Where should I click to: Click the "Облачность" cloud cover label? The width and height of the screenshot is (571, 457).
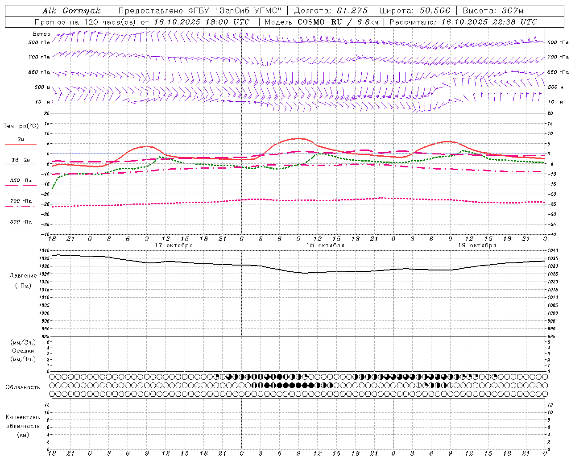click(x=23, y=387)
